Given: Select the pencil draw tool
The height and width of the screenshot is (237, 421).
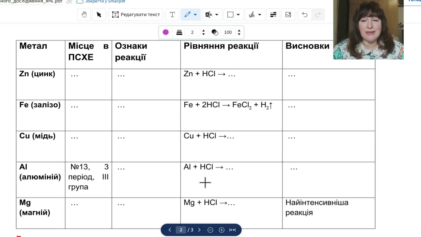Looking at the screenshot, I should coord(187,14).
